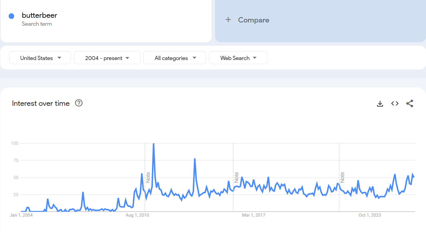Click the second-tallest spike near 75 on chart
The height and width of the screenshot is (232, 426).
[x=195, y=159]
